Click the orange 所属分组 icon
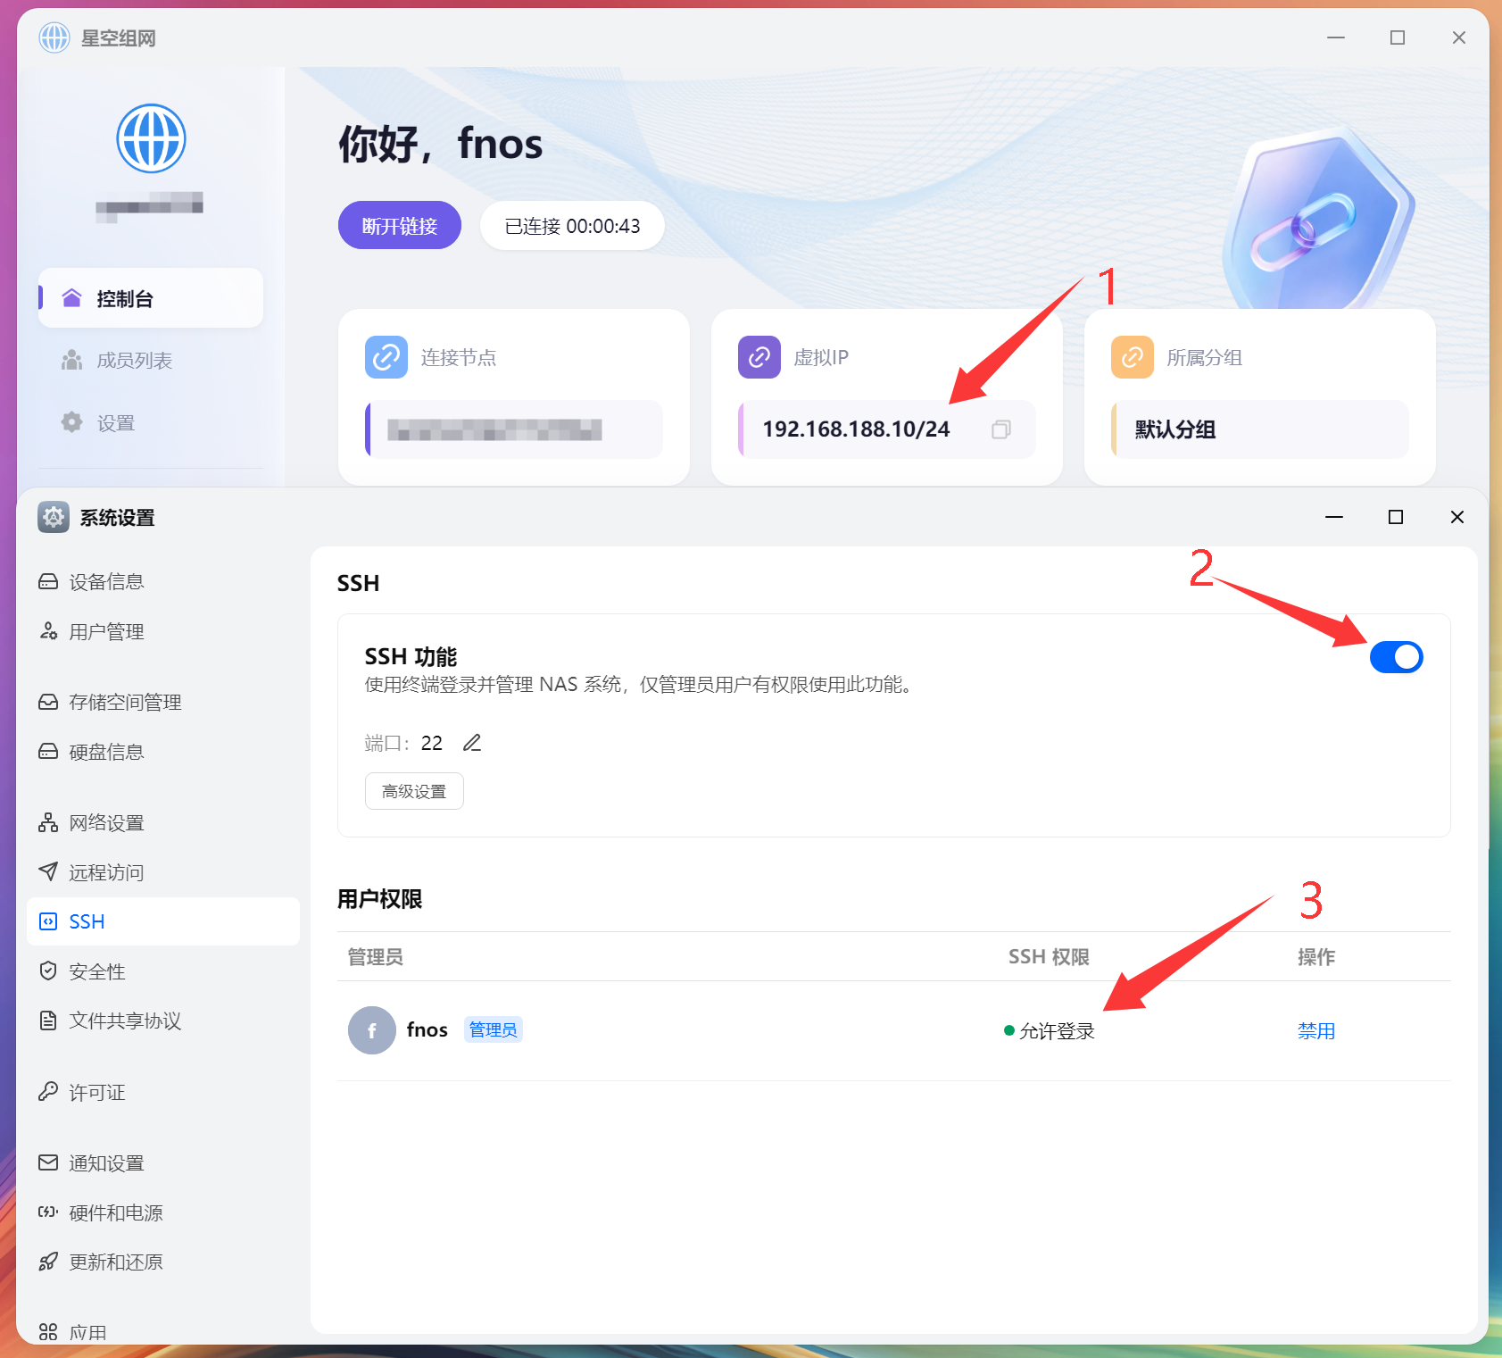Image resolution: width=1502 pixels, height=1358 pixels. [x=1132, y=357]
